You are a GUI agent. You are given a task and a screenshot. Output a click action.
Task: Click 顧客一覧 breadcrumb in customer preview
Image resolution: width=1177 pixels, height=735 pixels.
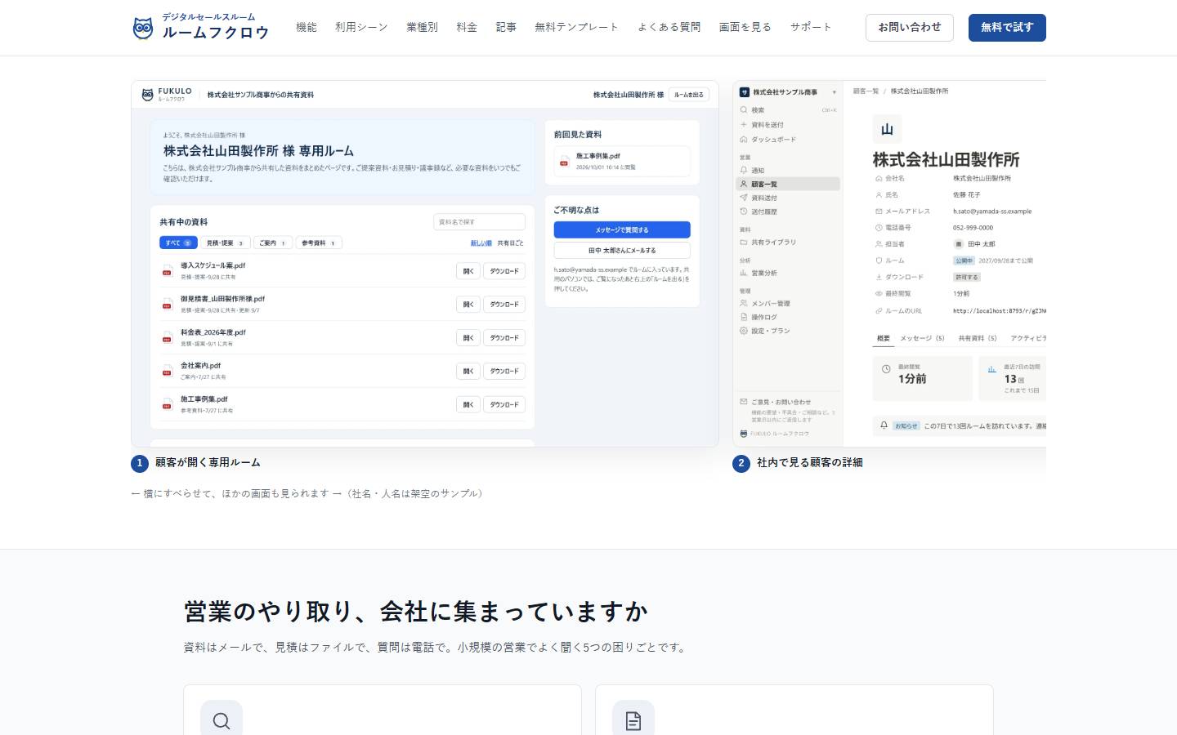(866, 91)
